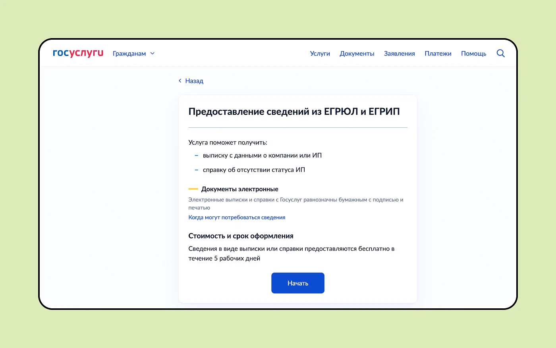Open link Когда могут потребоваться сведения
The image size is (556, 348).
coord(237,217)
